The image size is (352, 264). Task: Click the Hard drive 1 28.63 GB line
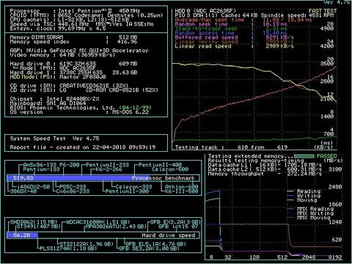73,73
